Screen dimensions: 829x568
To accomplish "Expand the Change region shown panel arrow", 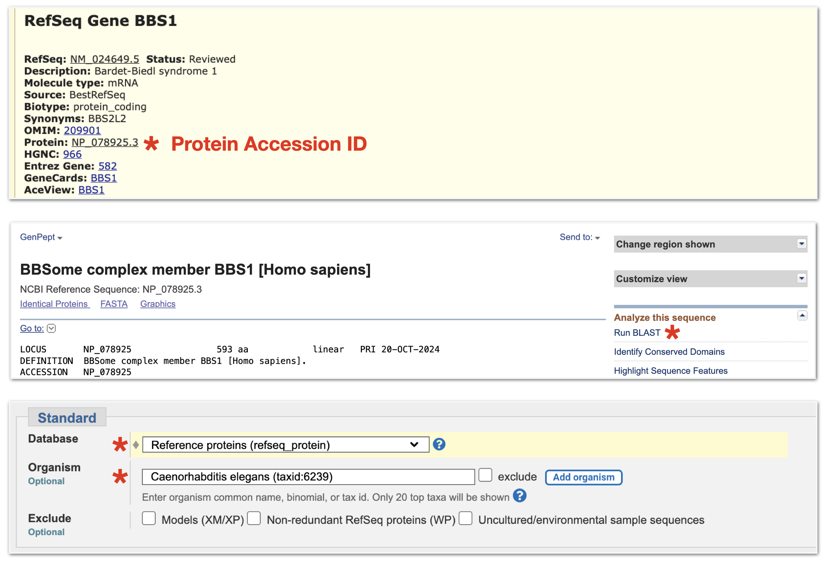I will coord(801,244).
